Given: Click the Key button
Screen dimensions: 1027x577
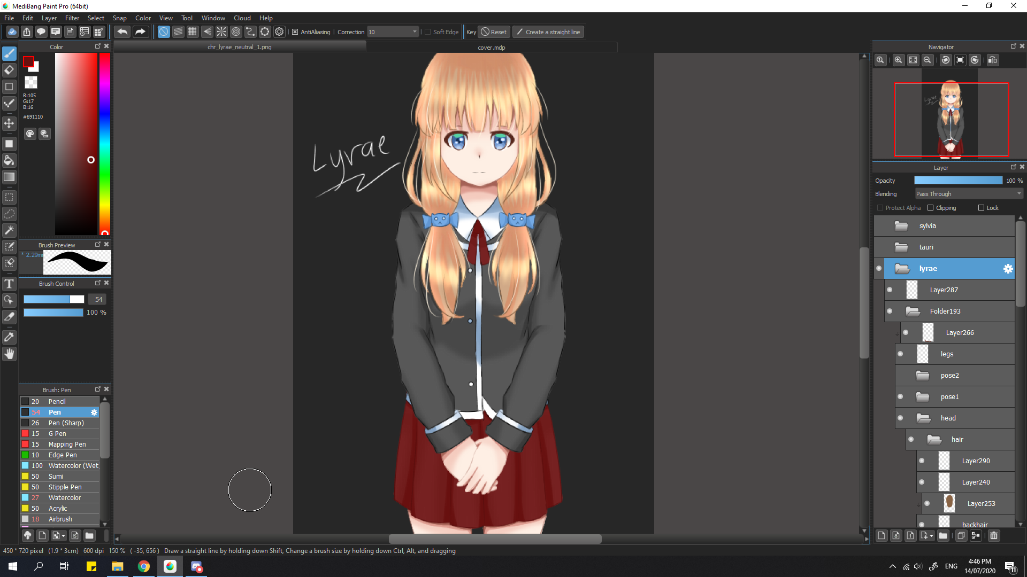Looking at the screenshot, I should [x=471, y=32].
